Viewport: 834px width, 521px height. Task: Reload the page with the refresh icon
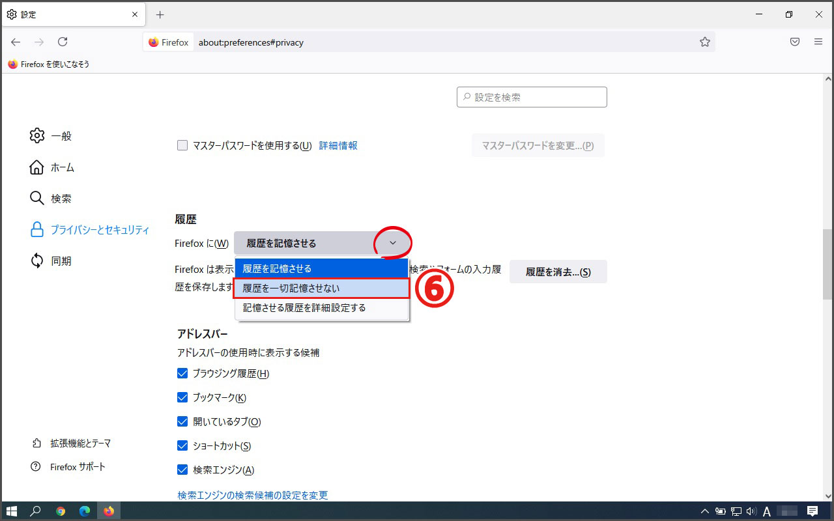click(63, 42)
